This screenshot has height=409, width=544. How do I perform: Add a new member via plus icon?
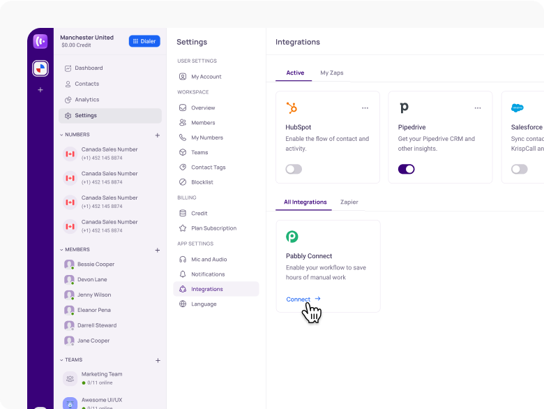[158, 250]
